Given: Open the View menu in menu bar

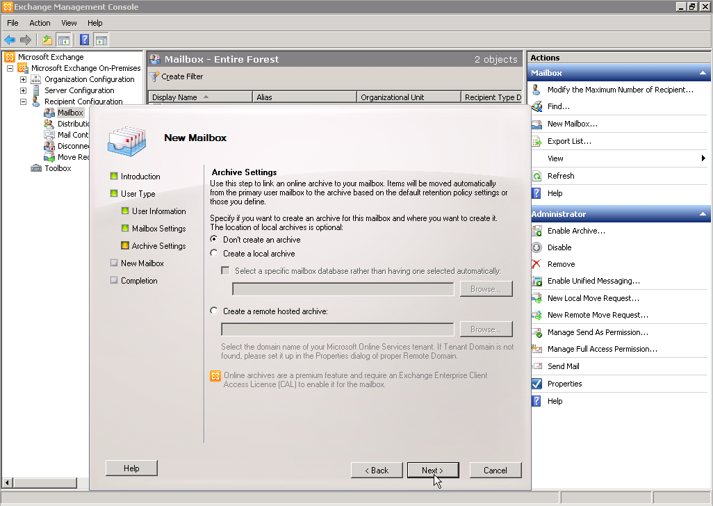Looking at the screenshot, I should point(69,23).
